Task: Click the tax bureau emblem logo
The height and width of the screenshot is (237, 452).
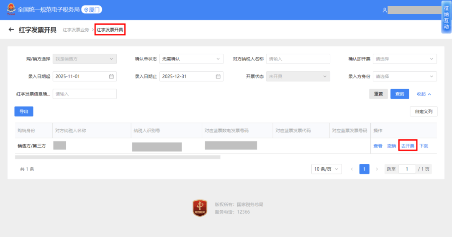Action: [10, 9]
